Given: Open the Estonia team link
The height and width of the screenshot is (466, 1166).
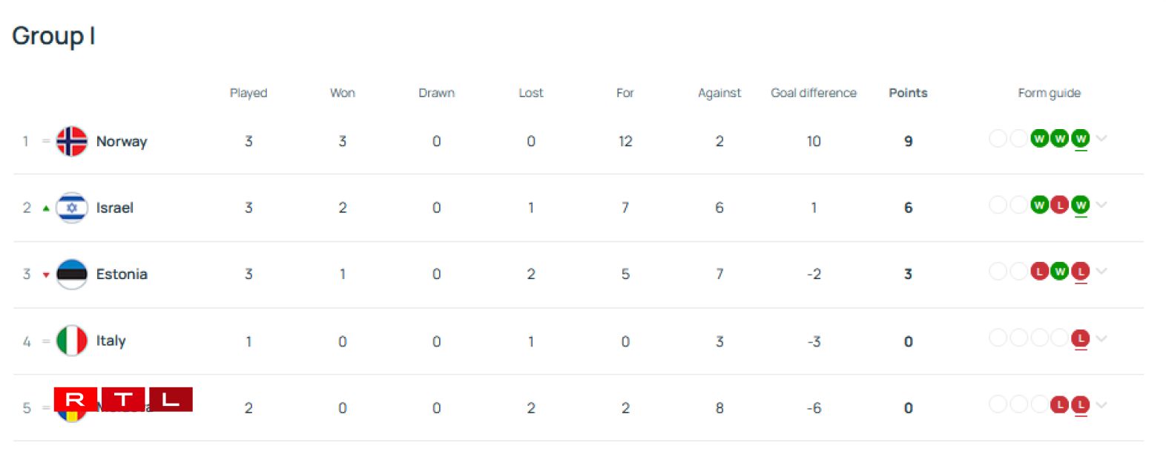Looking at the screenshot, I should click(x=122, y=274).
